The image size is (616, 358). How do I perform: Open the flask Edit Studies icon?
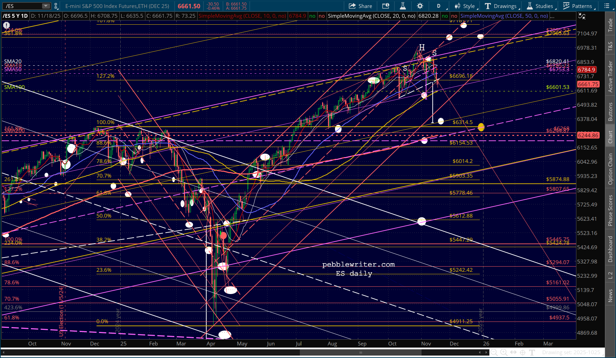[403, 6]
